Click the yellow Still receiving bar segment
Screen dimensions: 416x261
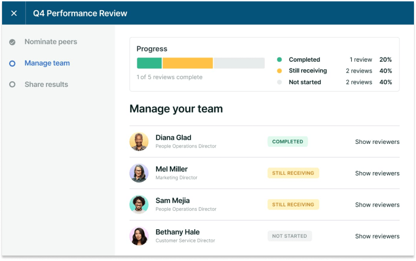(187, 63)
